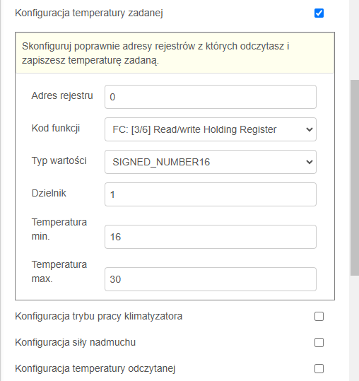The width and height of the screenshot is (359, 381).
Task: Click the Typ wartości label
Action: pyautogui.click(x=59, y=161)
